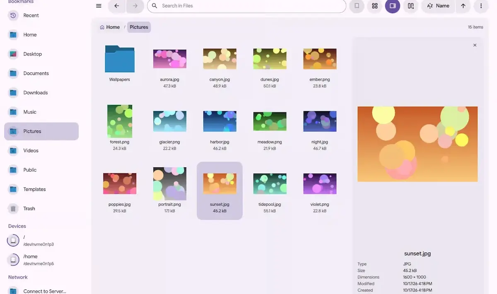The image size is (497, 294).
Task: Click the Devices section heading
Action: point(17,226)
